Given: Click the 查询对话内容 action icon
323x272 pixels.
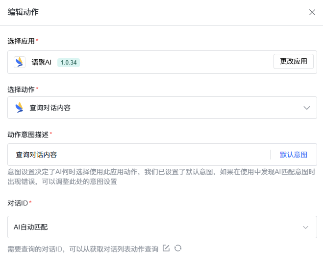Looking at the screenshot, I should pyautogui.click(x=20, y=108).
